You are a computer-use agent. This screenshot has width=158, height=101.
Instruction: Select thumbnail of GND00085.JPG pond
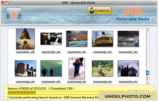[x=128, y=39]
